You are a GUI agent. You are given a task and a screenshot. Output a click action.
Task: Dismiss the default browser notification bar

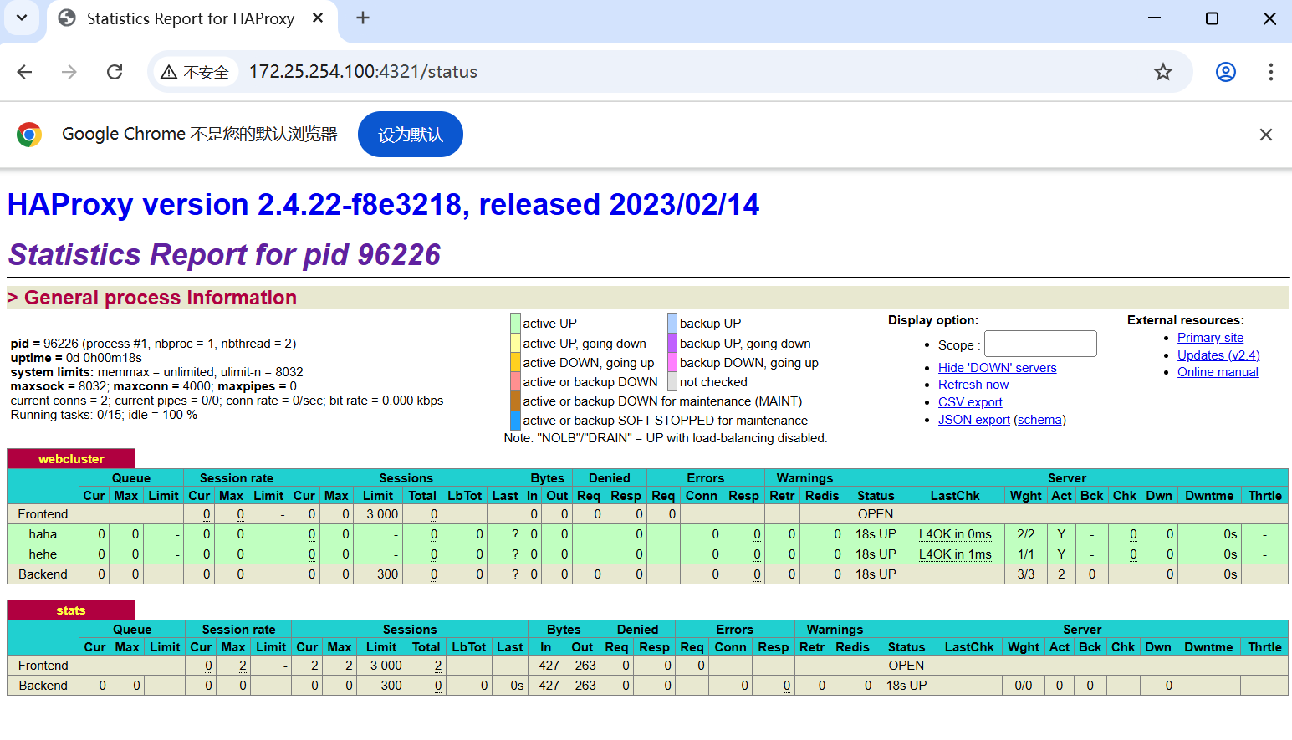click(1266, 135)
